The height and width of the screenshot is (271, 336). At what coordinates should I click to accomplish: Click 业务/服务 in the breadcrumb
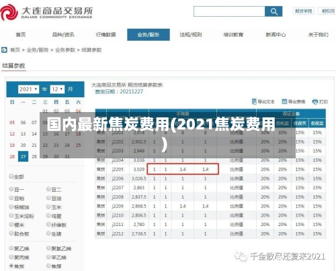tap(38, 50)
